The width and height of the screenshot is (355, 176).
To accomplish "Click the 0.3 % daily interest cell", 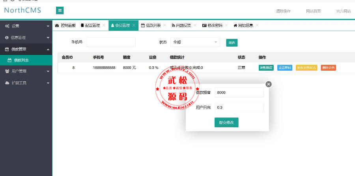I will 153,68.
